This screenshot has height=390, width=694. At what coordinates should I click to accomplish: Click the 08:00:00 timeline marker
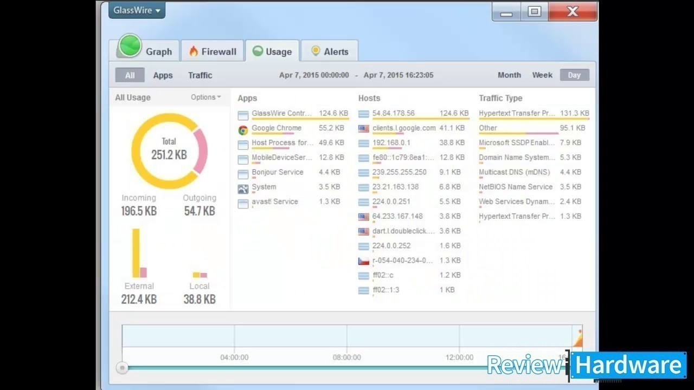(346, 357)
